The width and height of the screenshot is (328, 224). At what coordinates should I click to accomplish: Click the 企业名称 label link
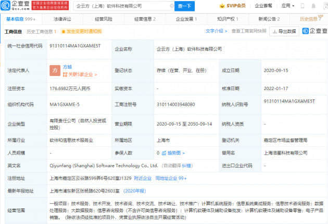tap(123, 49)
